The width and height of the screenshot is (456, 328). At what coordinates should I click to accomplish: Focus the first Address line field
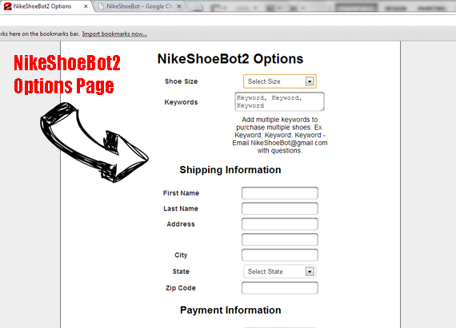click(x=280, y=224)
